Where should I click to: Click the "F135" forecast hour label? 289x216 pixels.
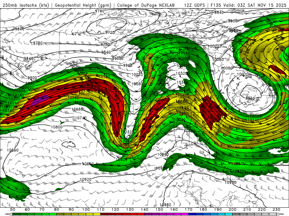[x=216, y=5]
